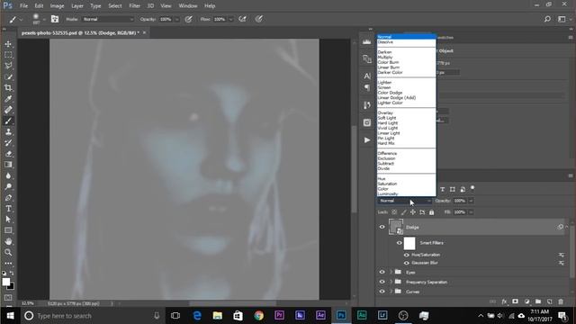Select the Eraser tool
Image resolution: width=576 pixels, height=324 pixels.
point(8,154)
